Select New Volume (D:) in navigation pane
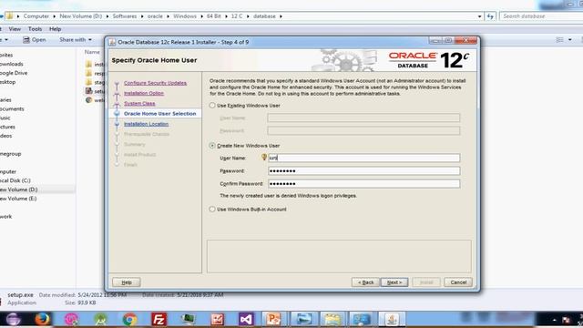583x328 pixels. [18, 190]
